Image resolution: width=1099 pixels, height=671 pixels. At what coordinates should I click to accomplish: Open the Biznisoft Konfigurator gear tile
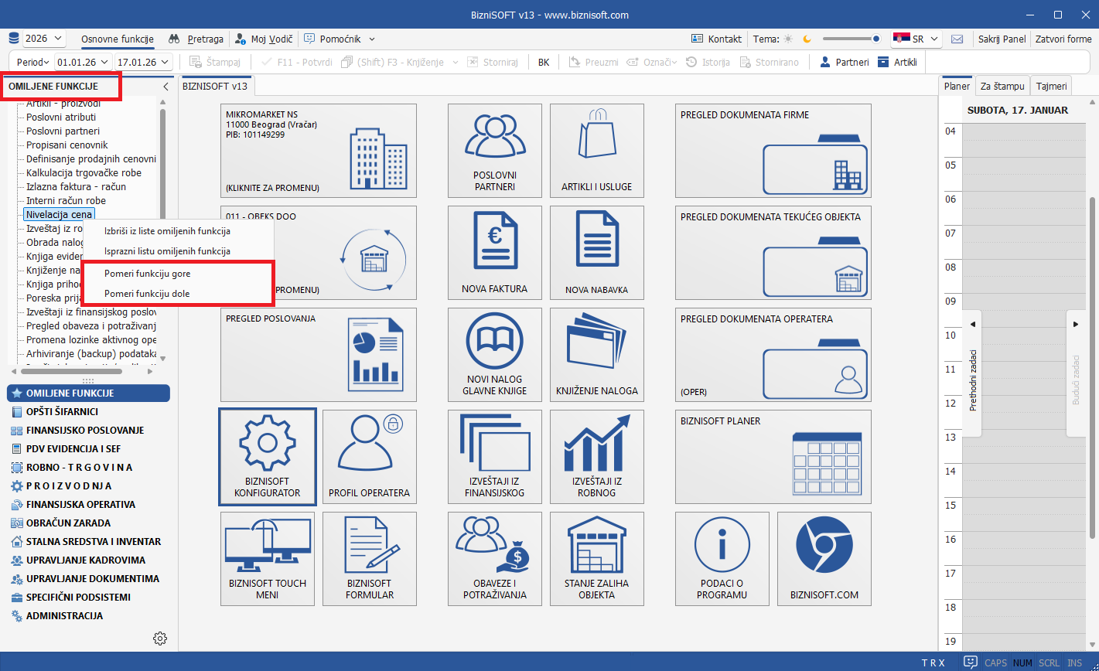pyautogui.click(x=267, y=455)
